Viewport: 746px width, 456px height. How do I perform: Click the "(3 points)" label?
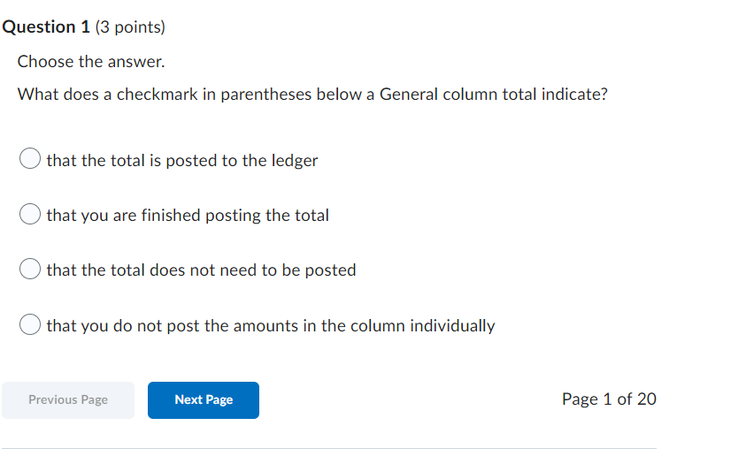click(x=130, y=27)
